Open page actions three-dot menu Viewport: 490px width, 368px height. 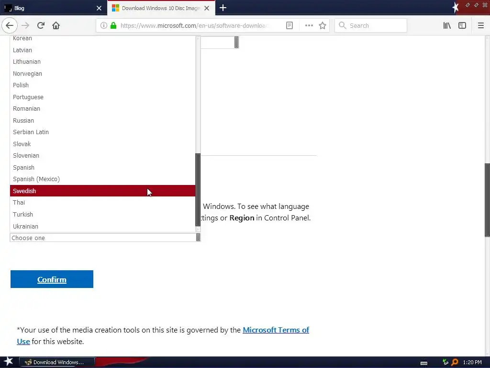[x=309, y=25]
